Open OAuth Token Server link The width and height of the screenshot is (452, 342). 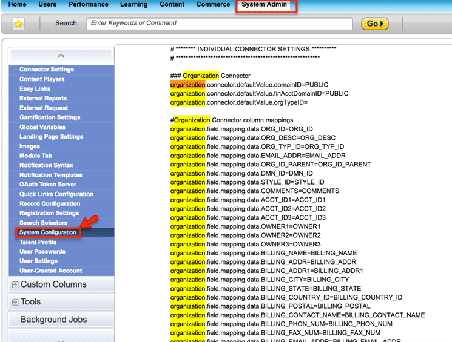[x=48, y=185]
